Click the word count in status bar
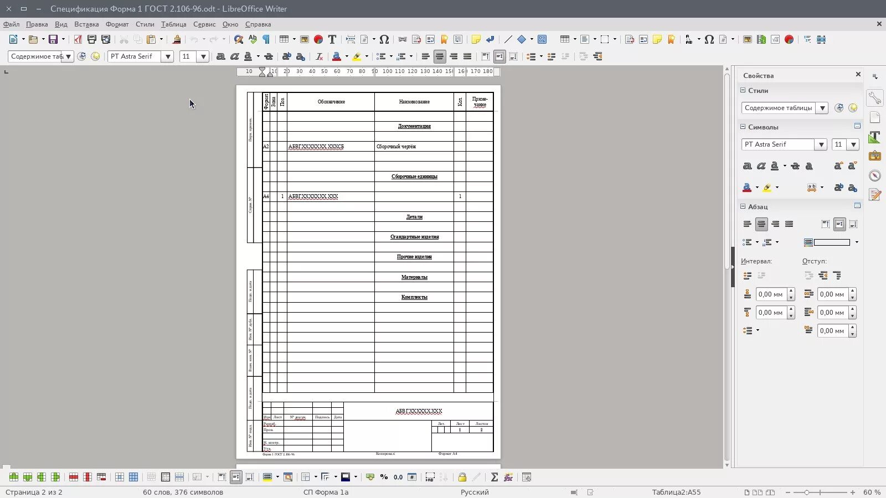886x498 pixels. coord(183,492)
